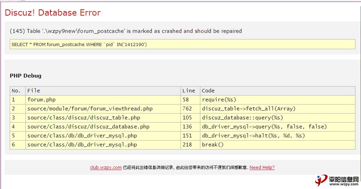Viewport: 361px width, 189px height.
Task: Select the error 145 crashed table message
Action: 126,31
